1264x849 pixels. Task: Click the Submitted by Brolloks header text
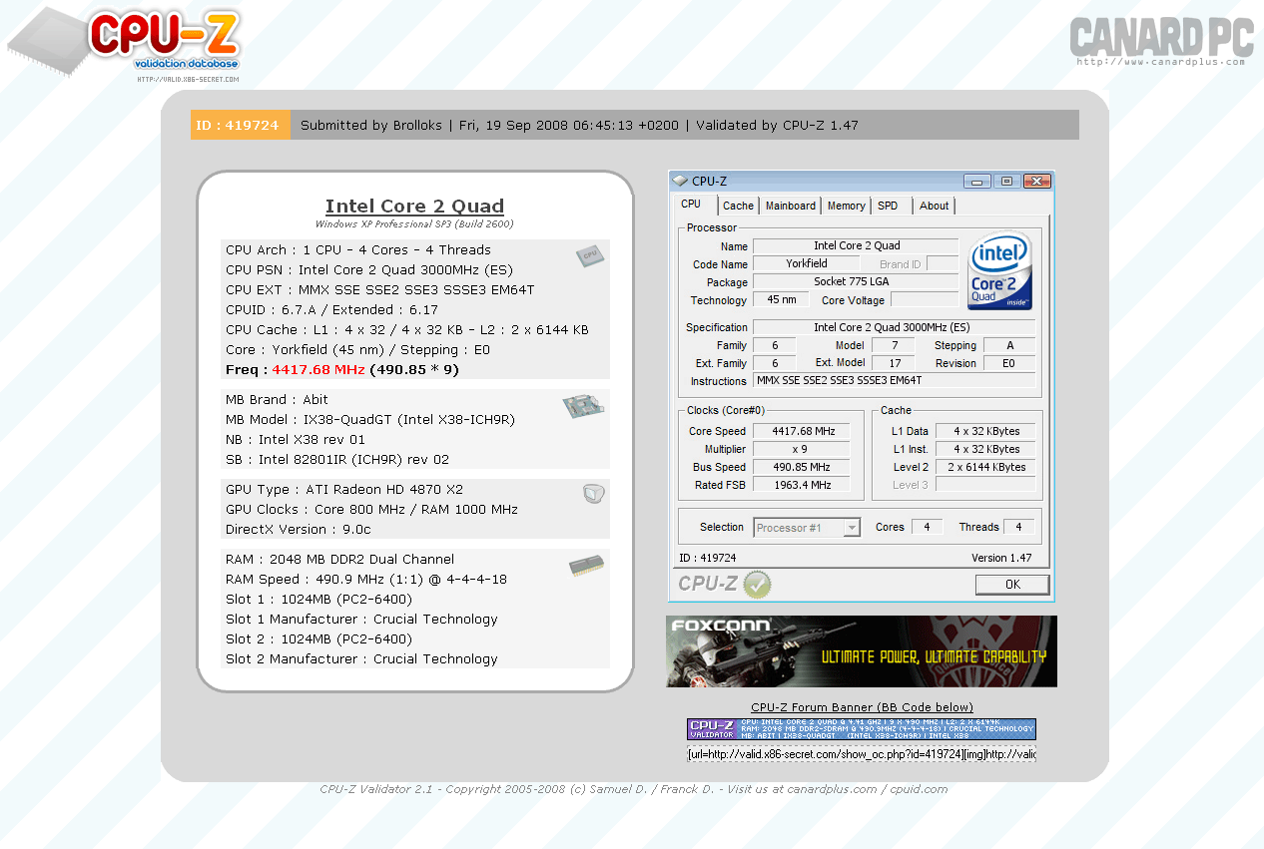tap(371, 126)
